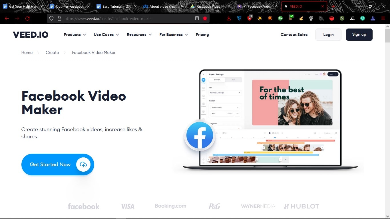This screenshot has height=219, width=390.
Task: Click Facebook Video Maker breadcrumb text
Action: pyautogui.click(x=94, y=52)
